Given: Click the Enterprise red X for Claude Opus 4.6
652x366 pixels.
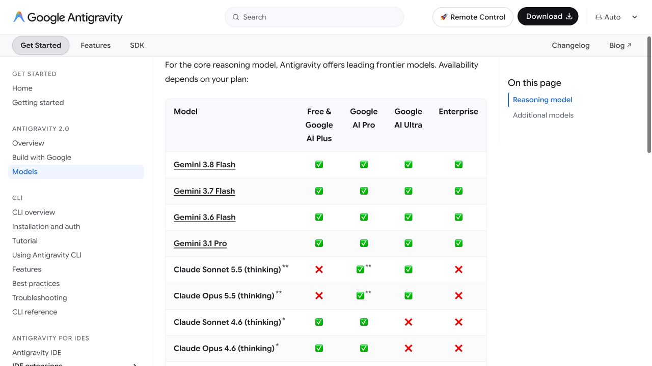Looking at the screenshot, I should click(x=458, y=348).
